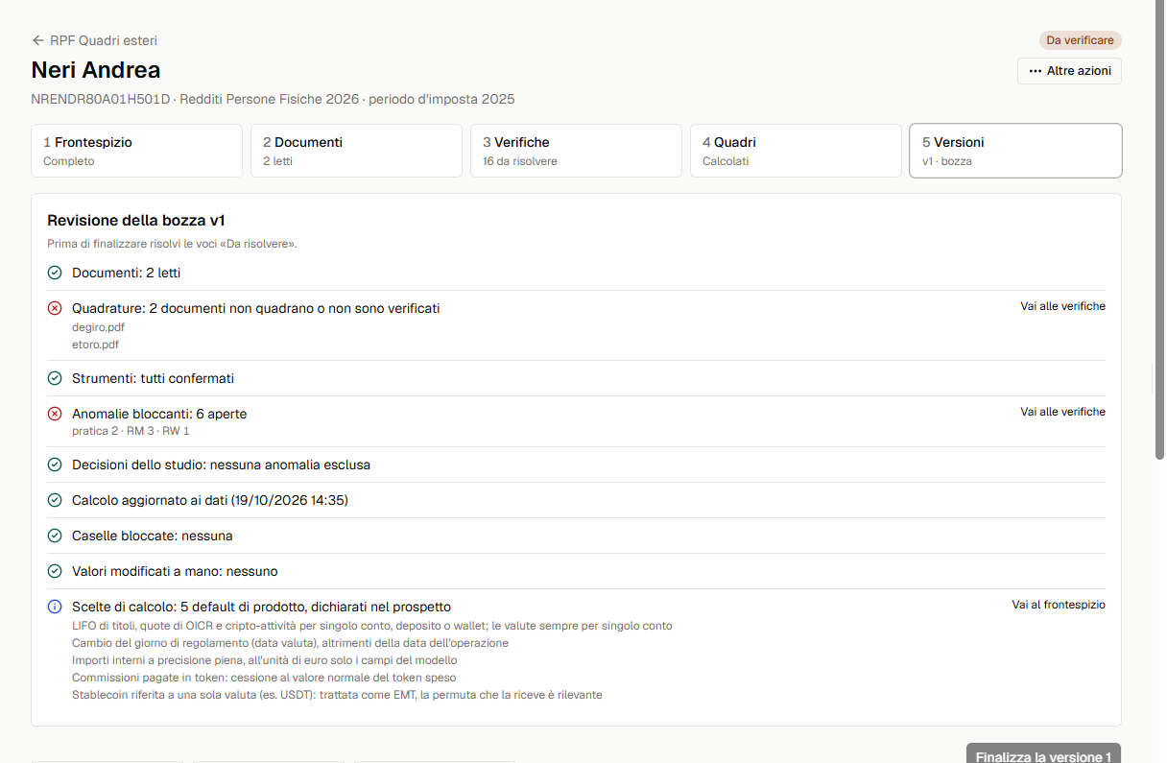Open the Altre azioni menu
The width and height of the screenshot is (1167, 763).
(1069, 71)
